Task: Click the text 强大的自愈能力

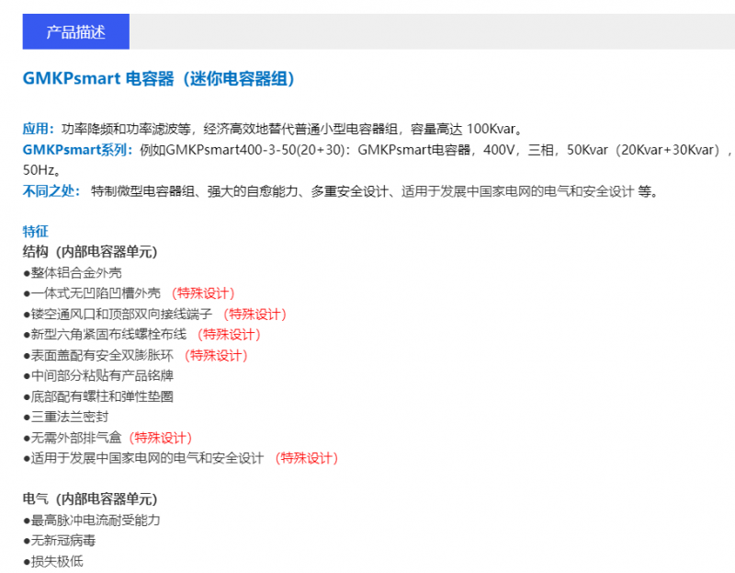Action: pyautogui.click(x=253, y=191)
